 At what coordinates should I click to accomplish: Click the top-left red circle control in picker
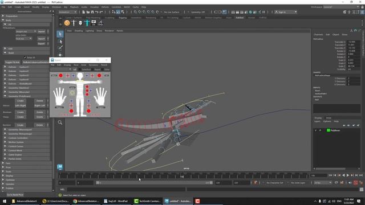click(61, 75)
